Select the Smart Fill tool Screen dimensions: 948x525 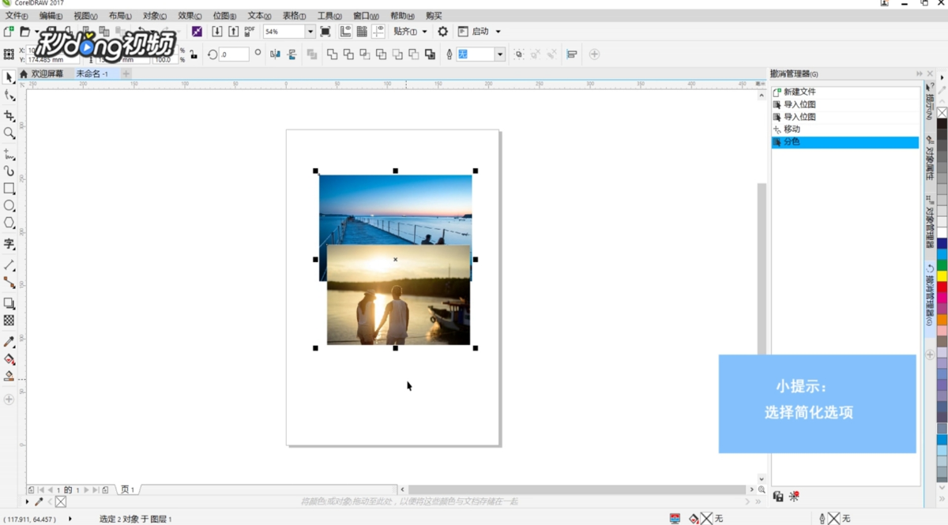point(9,377)
